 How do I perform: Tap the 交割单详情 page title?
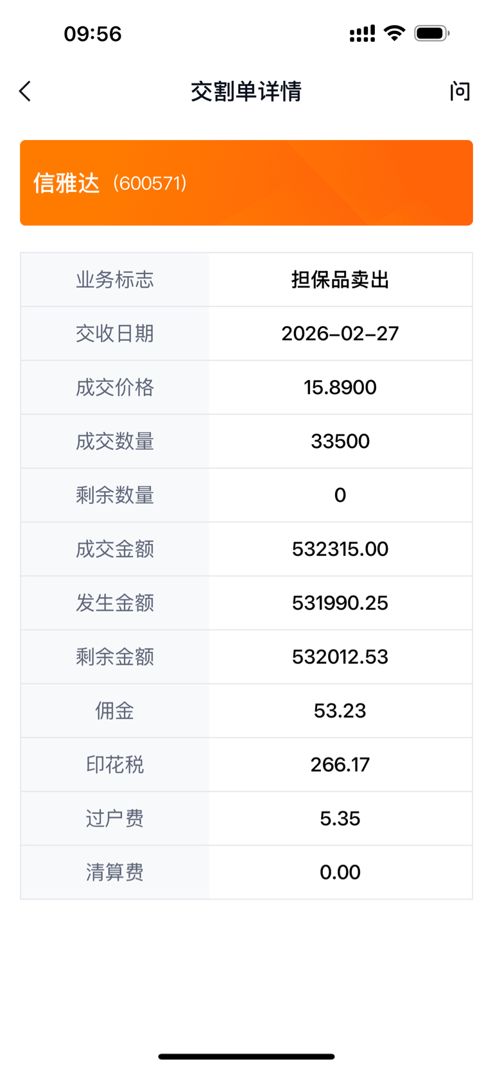[246, 91]
